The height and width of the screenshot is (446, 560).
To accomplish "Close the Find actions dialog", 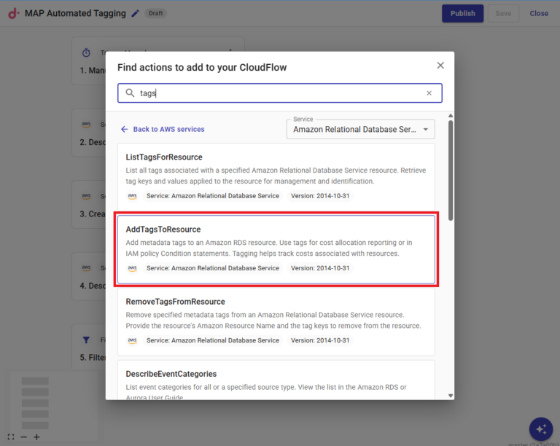I will [440, 66].
